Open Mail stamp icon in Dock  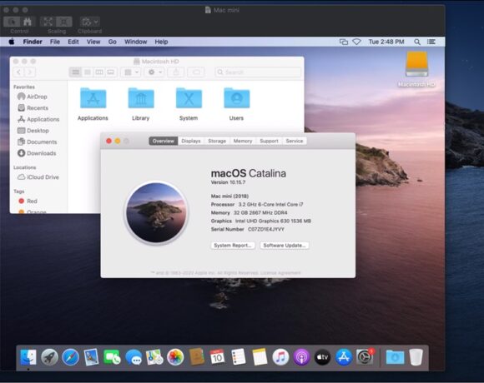pyautogui.click(x=91, y=357)
